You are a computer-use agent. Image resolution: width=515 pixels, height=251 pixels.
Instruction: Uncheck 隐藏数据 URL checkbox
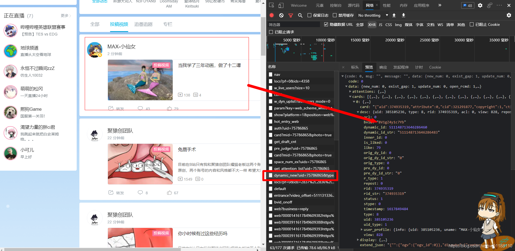point(326,24)
